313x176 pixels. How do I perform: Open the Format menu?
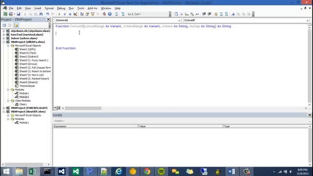(49, 8)
